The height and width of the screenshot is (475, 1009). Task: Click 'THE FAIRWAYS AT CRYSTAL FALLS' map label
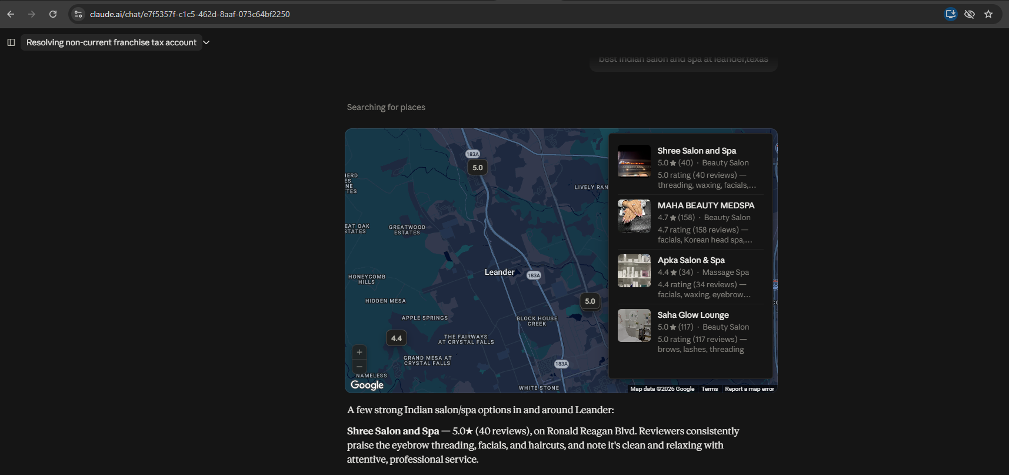click(466, 340)
